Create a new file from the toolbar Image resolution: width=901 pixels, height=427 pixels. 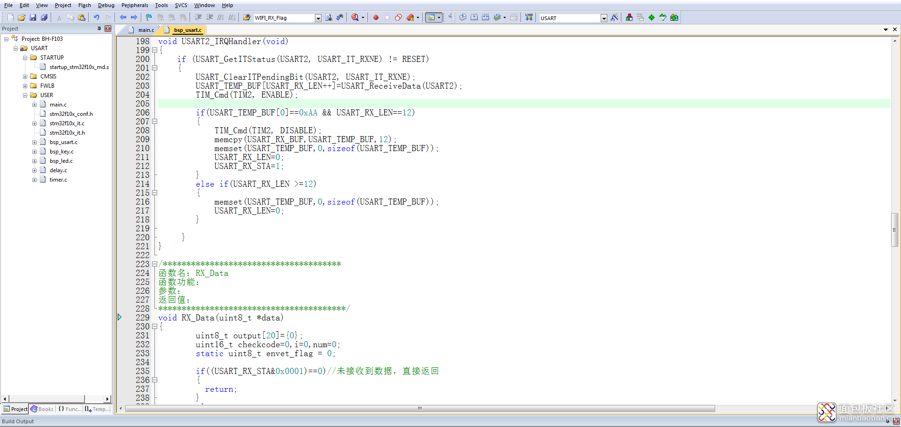click(x=10, y=17)
